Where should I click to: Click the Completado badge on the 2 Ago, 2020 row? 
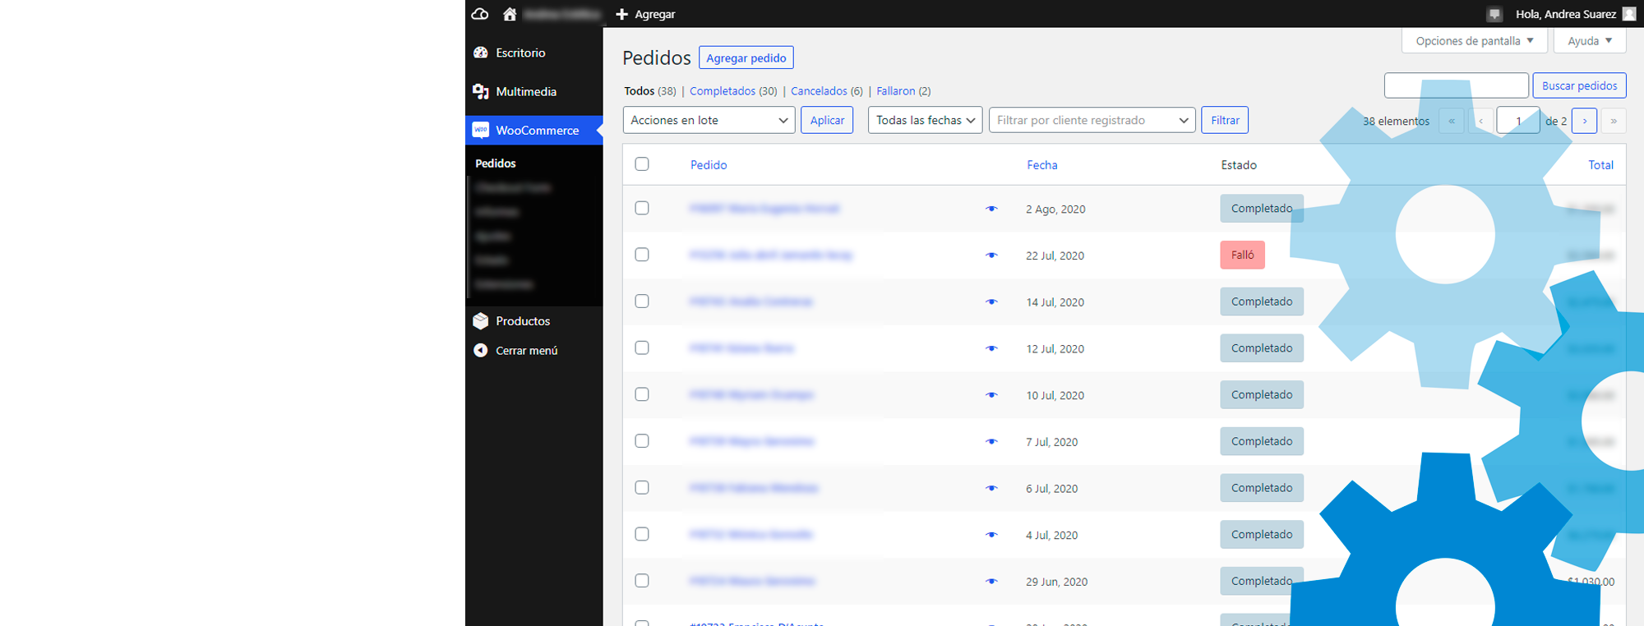pos(1262,209)
